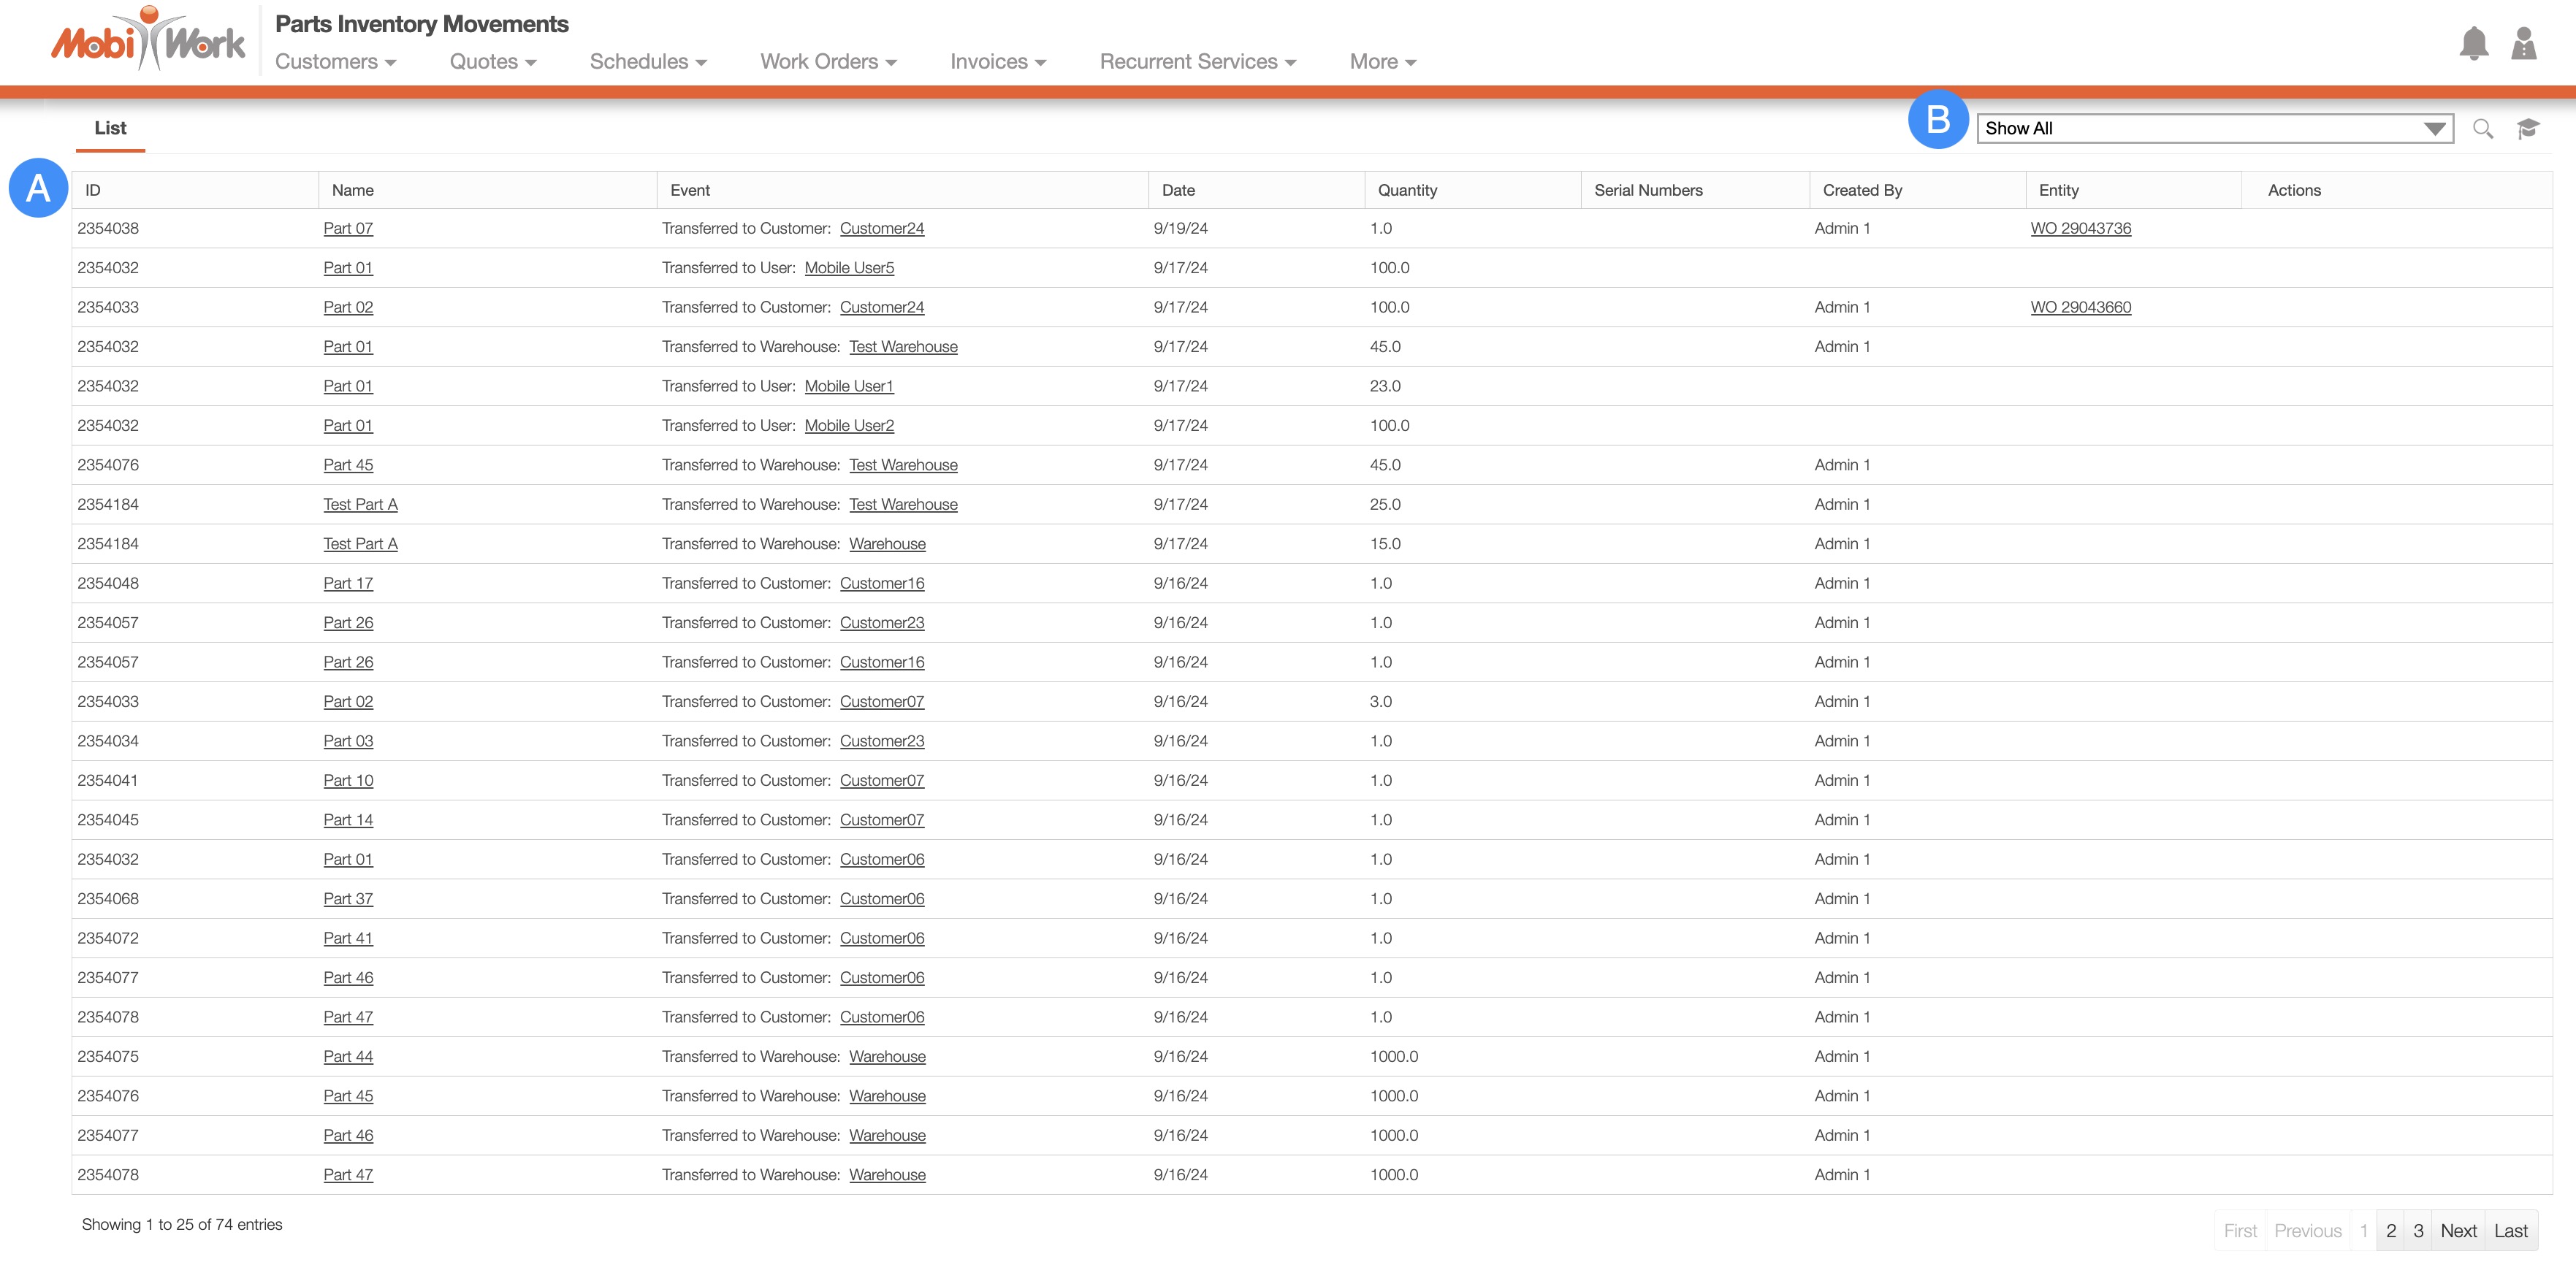This screenshot has height=1281, width=2576.
Task: Select the List tab
Action: click(x=110, y=129)
